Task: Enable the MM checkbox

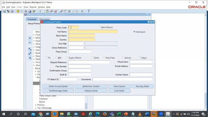Action: pyautogui.click(x=57, y=58)
